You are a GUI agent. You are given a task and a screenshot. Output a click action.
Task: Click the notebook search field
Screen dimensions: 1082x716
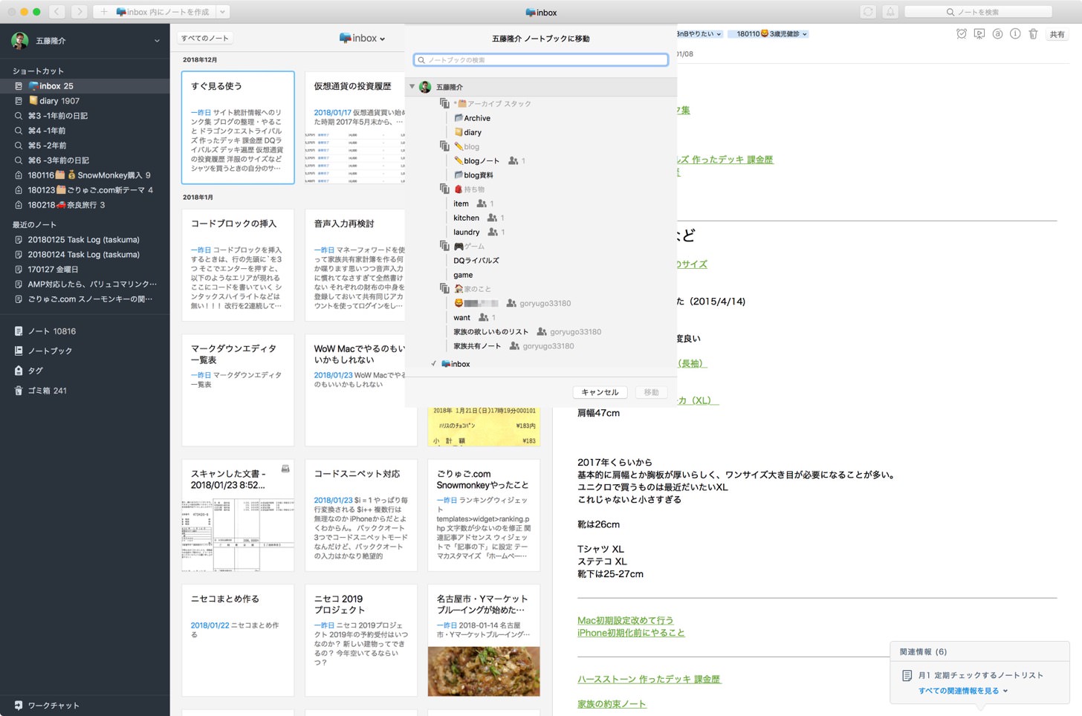tap(541, 60)
